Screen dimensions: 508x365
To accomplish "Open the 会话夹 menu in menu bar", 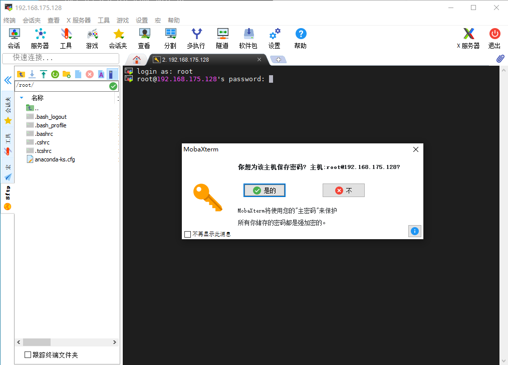I will (x=32, y=21).
